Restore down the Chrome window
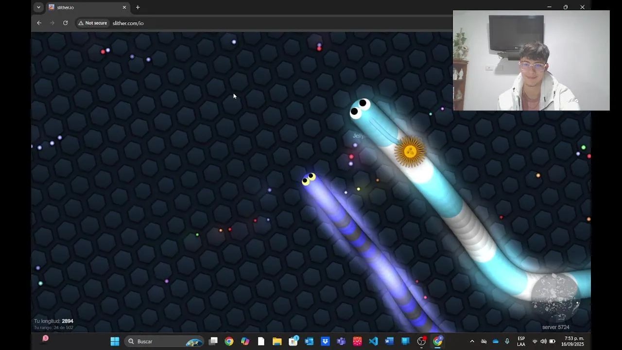The height and width of the screenshot is (350, 622). tap(566, 7)
